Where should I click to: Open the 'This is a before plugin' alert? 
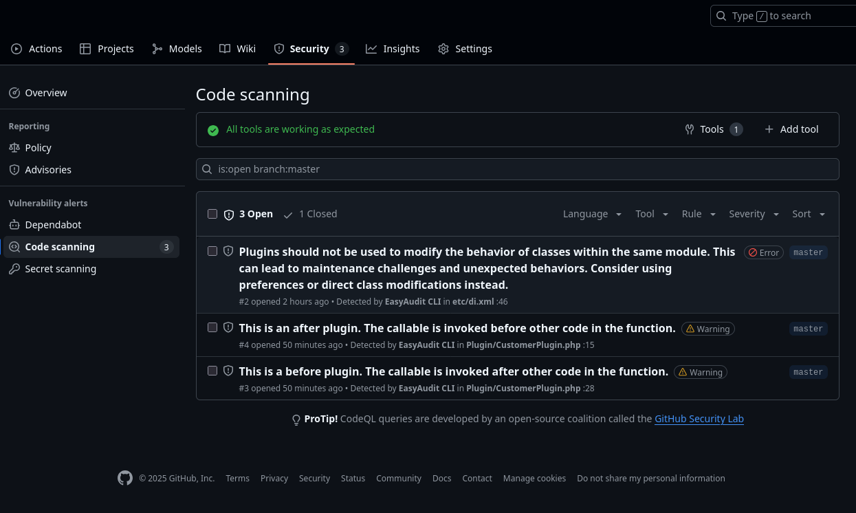[x=454, y=371]
